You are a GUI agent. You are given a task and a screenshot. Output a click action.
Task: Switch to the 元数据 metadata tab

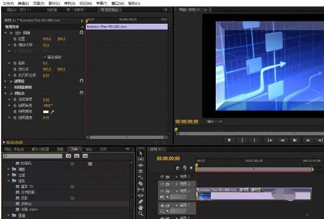pos(51,10)
